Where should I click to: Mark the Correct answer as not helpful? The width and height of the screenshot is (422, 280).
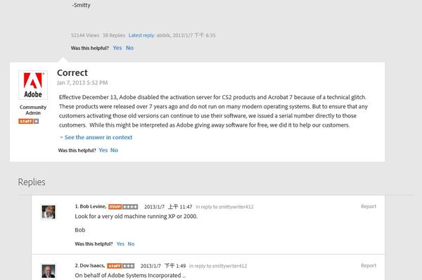click(114, 151)
